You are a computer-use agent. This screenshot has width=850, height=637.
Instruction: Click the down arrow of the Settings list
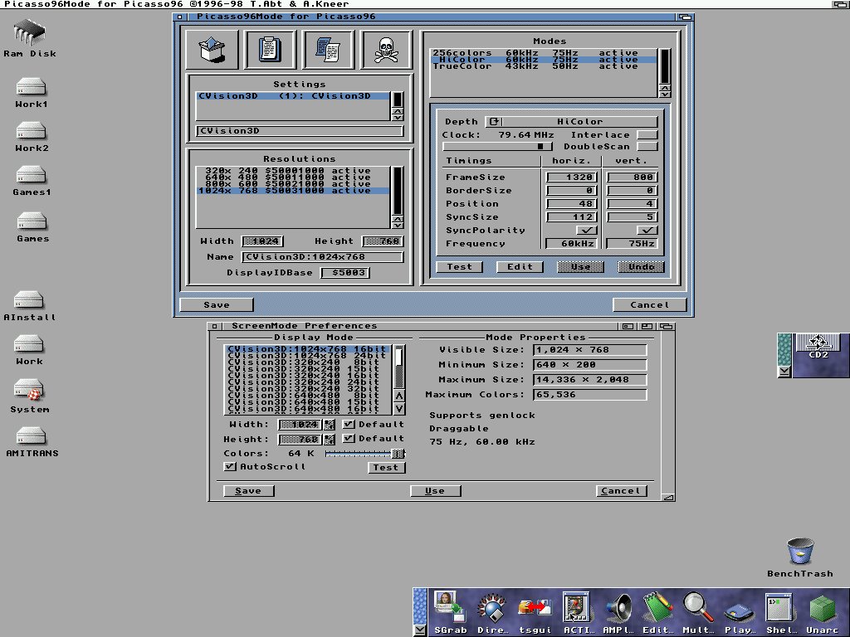click(x=398, y=117)
